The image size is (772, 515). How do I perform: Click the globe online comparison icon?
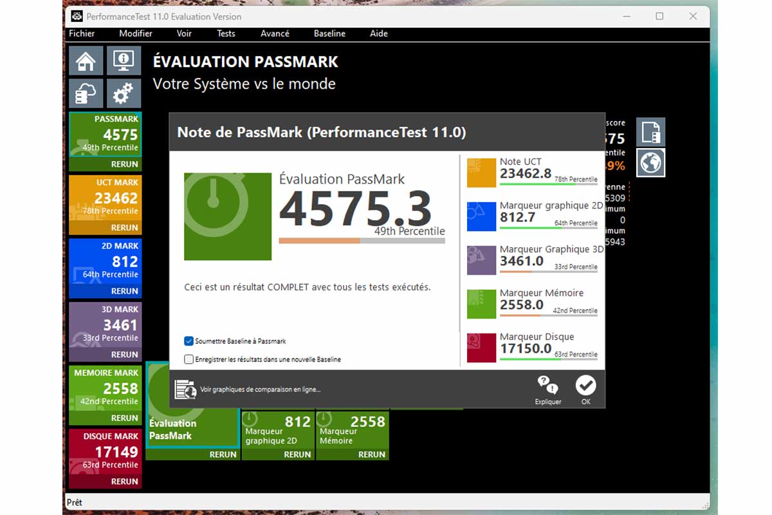coord(651,163)
